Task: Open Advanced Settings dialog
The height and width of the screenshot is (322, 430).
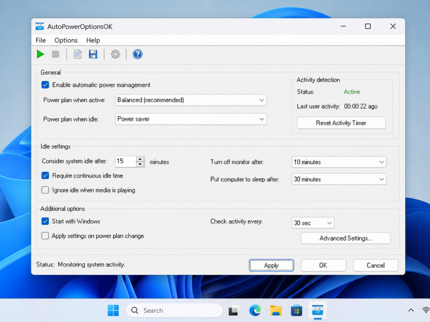Action: coord(346,238)
